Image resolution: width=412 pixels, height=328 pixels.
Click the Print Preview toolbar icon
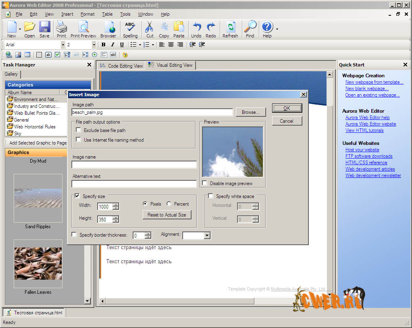(83, 29)
